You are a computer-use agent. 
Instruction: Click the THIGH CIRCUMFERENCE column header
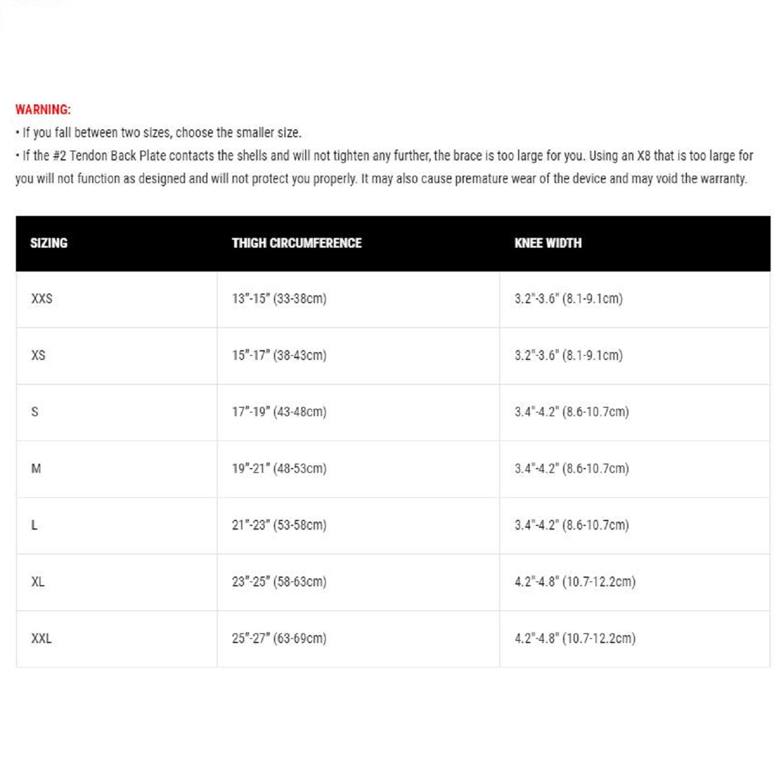click(297, 243)
